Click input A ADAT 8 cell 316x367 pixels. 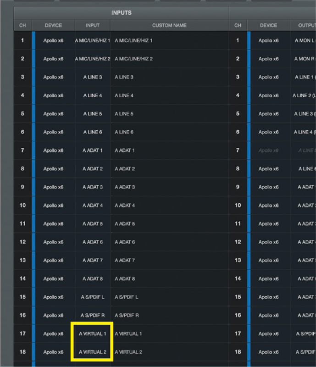(93, 278)
